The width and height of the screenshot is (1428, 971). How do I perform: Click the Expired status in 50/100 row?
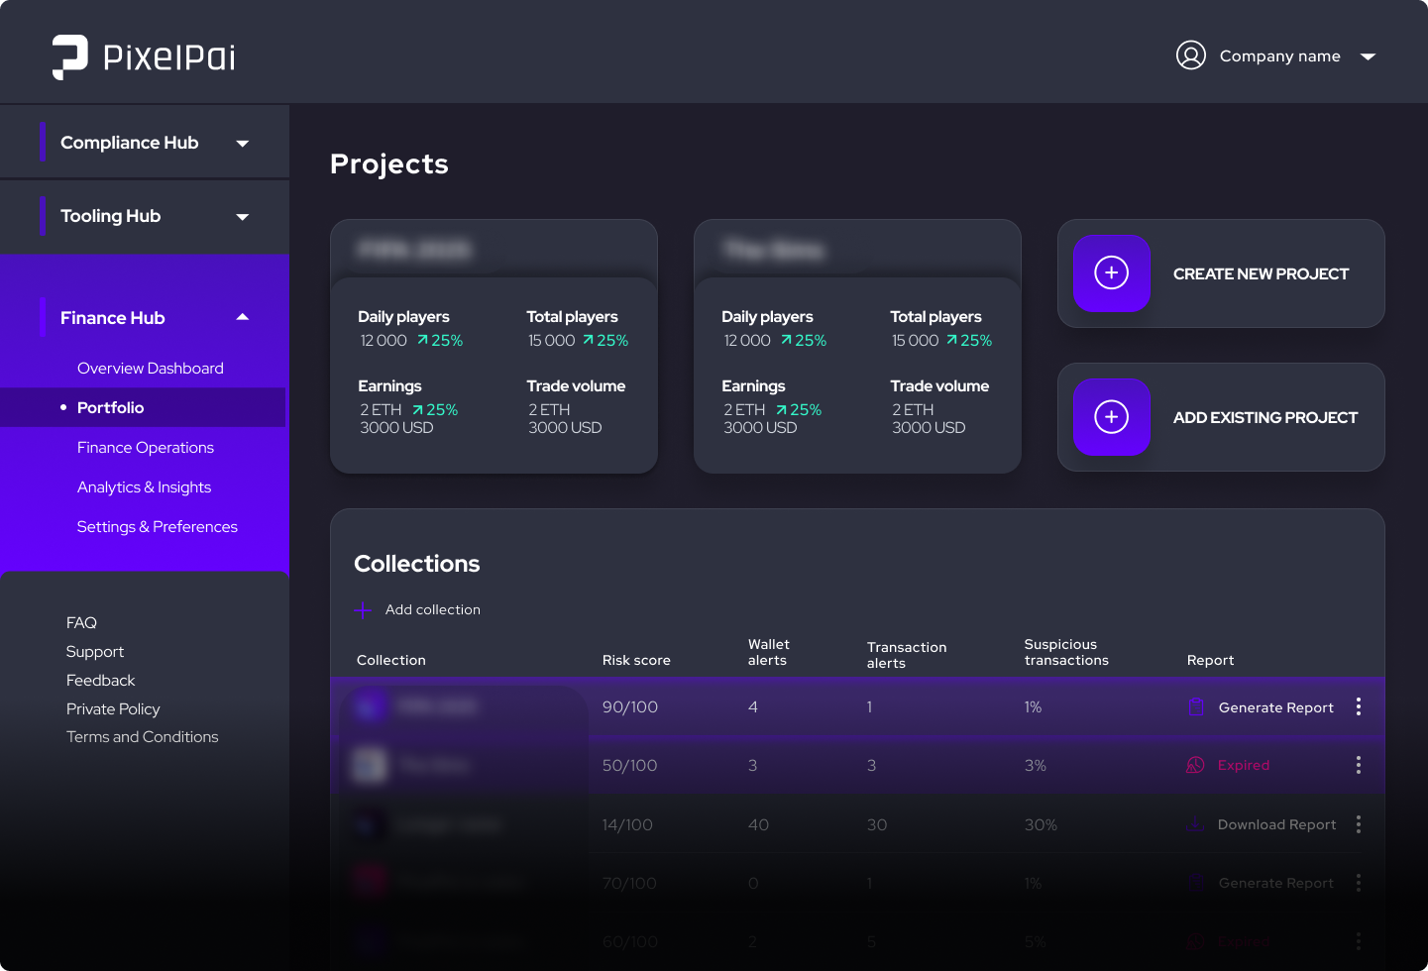1244,765
